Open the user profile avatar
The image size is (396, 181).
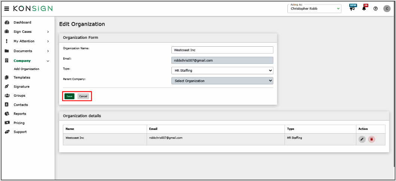[x=387, y=9]
